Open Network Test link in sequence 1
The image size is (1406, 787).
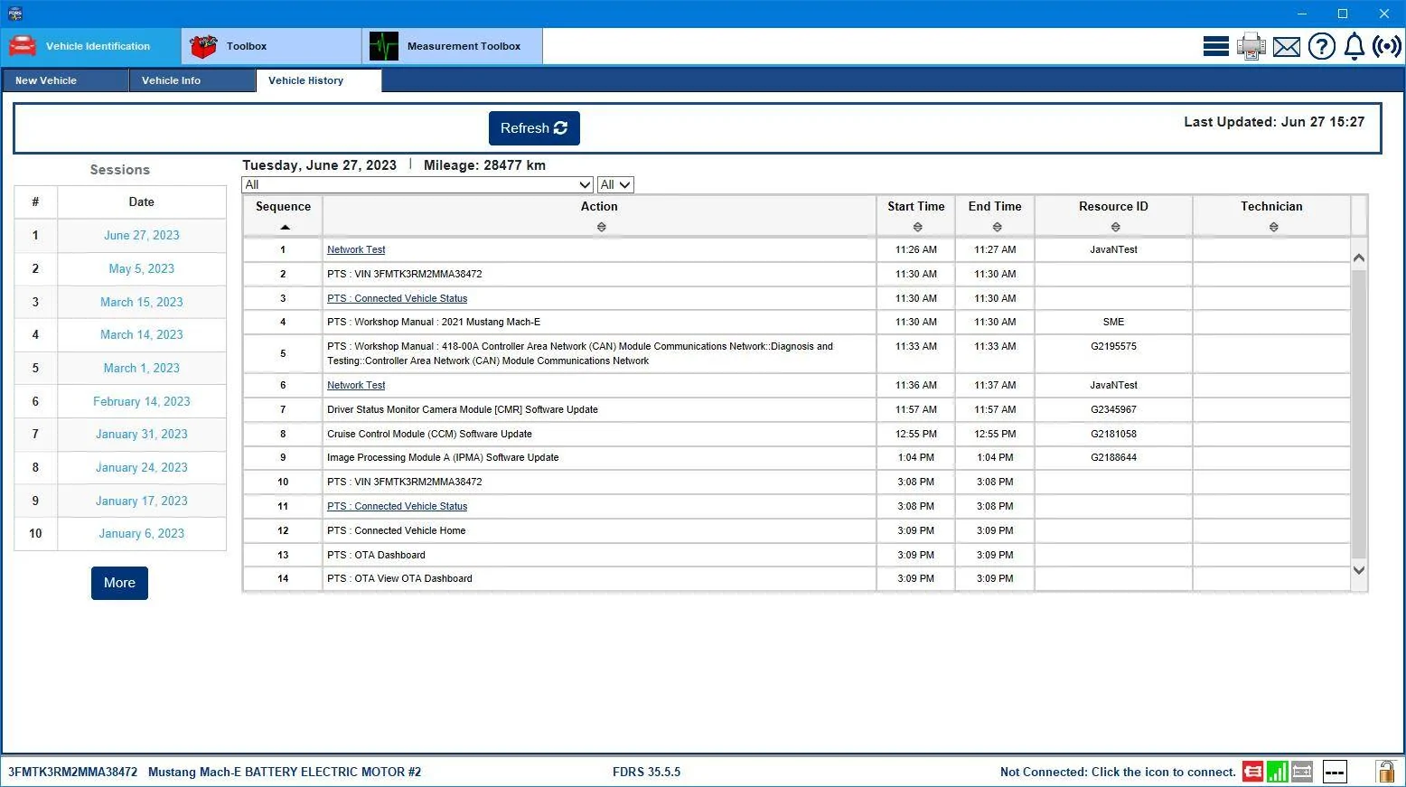point(356,249)
